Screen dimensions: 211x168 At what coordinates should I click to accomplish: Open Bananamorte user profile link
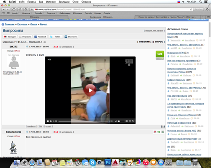(x=14, y=132)
